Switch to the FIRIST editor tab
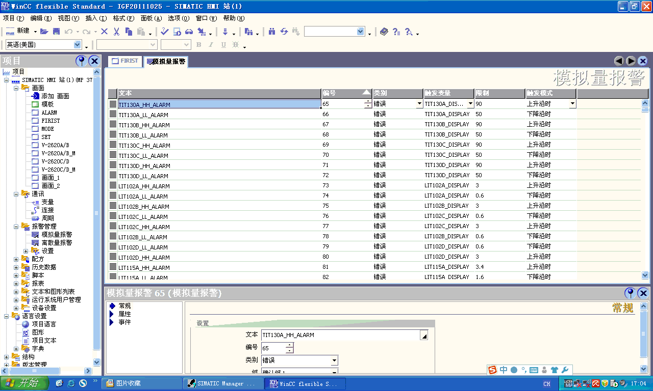The width and height of the screenshot is (653, 391). click(125, 61)
